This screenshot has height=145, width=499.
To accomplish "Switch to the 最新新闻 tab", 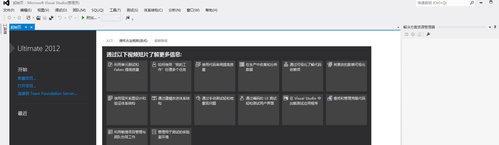I will tap(161, 41).
